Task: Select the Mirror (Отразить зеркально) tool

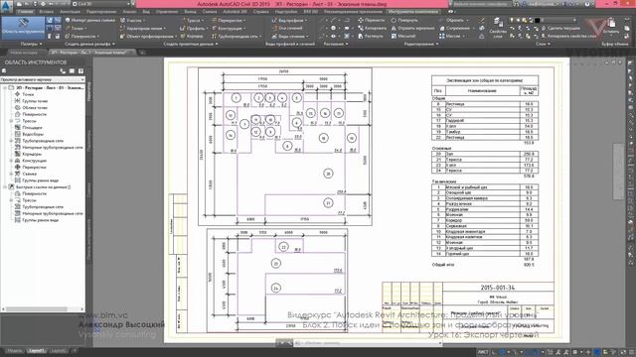Action: pos(413,29)
